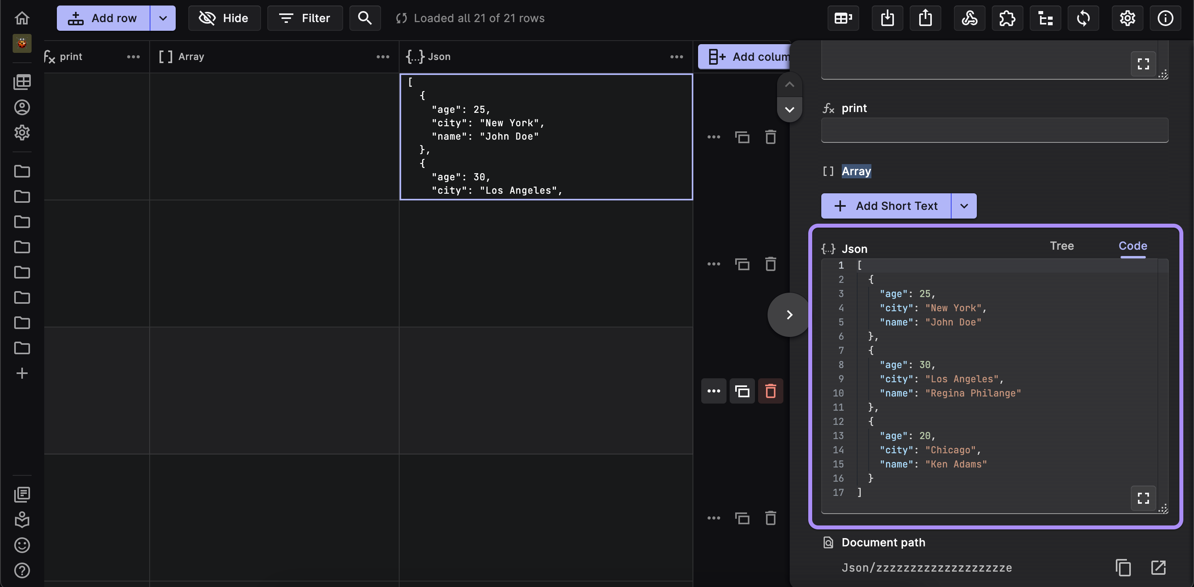The image size is (1194, 587).
Task: Open document path in external link
Action: (1158, 568)
